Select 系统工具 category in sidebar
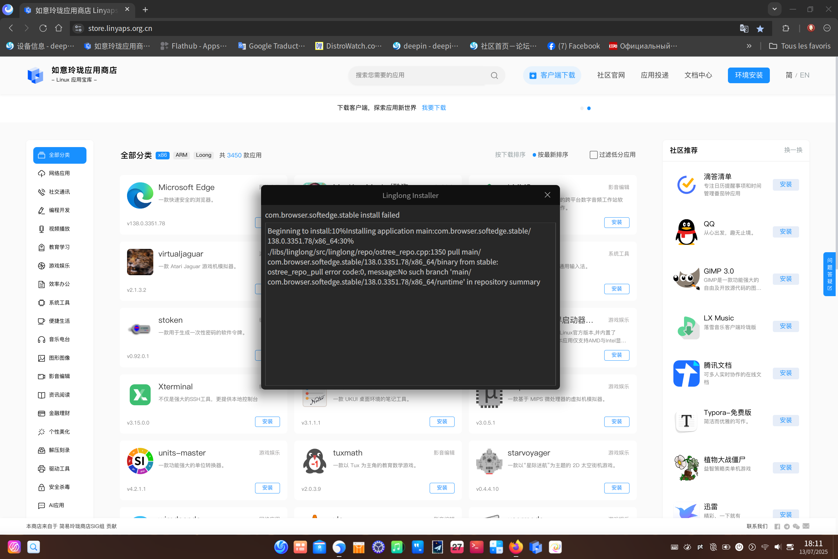Viewport: 838px width, 559px height. [x=60, y=303]
